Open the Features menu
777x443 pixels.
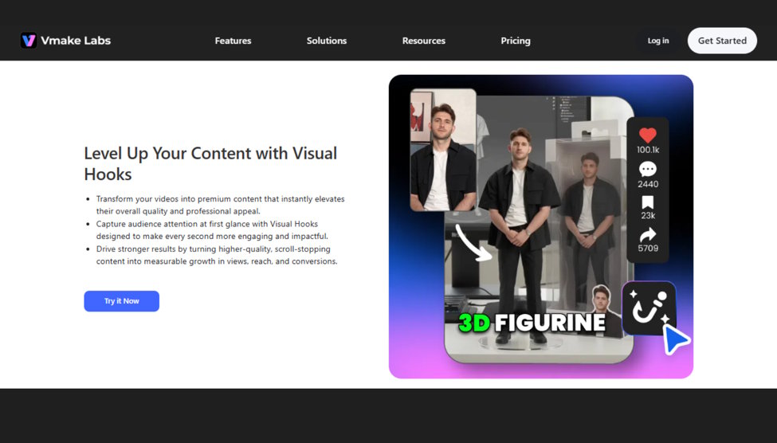pyautogui.click(x=233, y=41)
